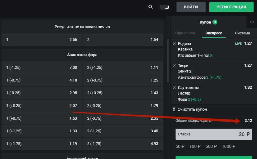Pick handicap 1 (-0.25) at 2.95
Screen dimensions: 257x159
click(x=42, y=93)
